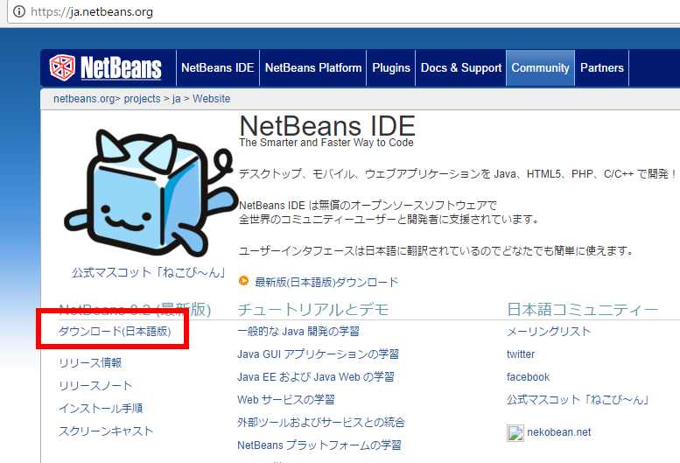Click the Nekobean mascot image

coord(150,193)
